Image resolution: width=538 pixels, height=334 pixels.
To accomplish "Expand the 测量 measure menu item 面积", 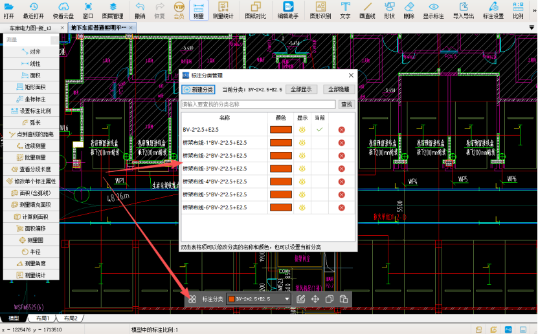I will pyautogui.click(x=31, y=75).
